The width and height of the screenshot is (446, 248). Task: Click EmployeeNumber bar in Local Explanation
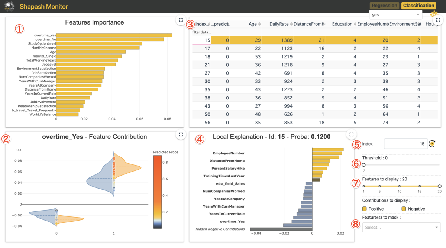[x=327, y=153]
